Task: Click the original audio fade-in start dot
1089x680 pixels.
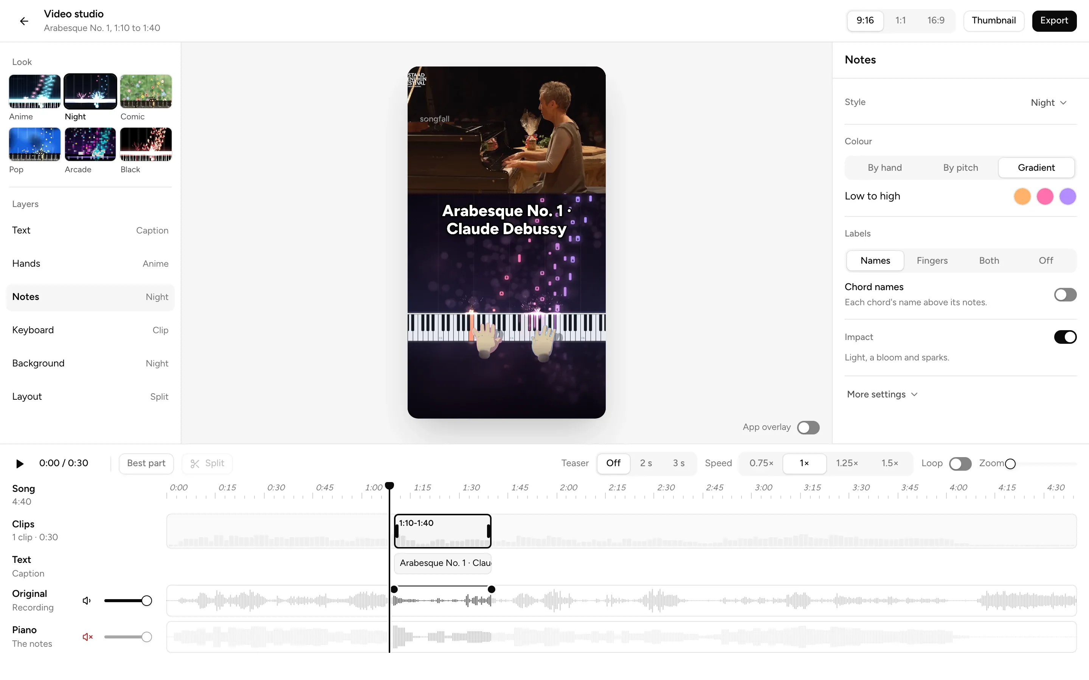Action: click(x=394, y=590)
